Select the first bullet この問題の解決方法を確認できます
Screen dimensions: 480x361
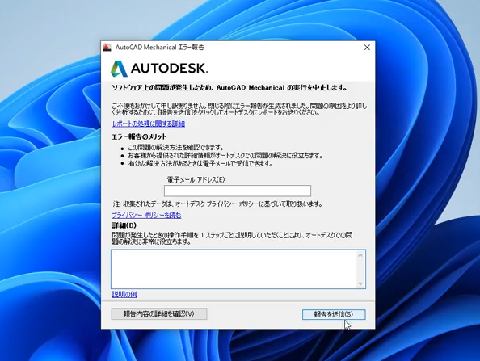(x=176, y=148)
